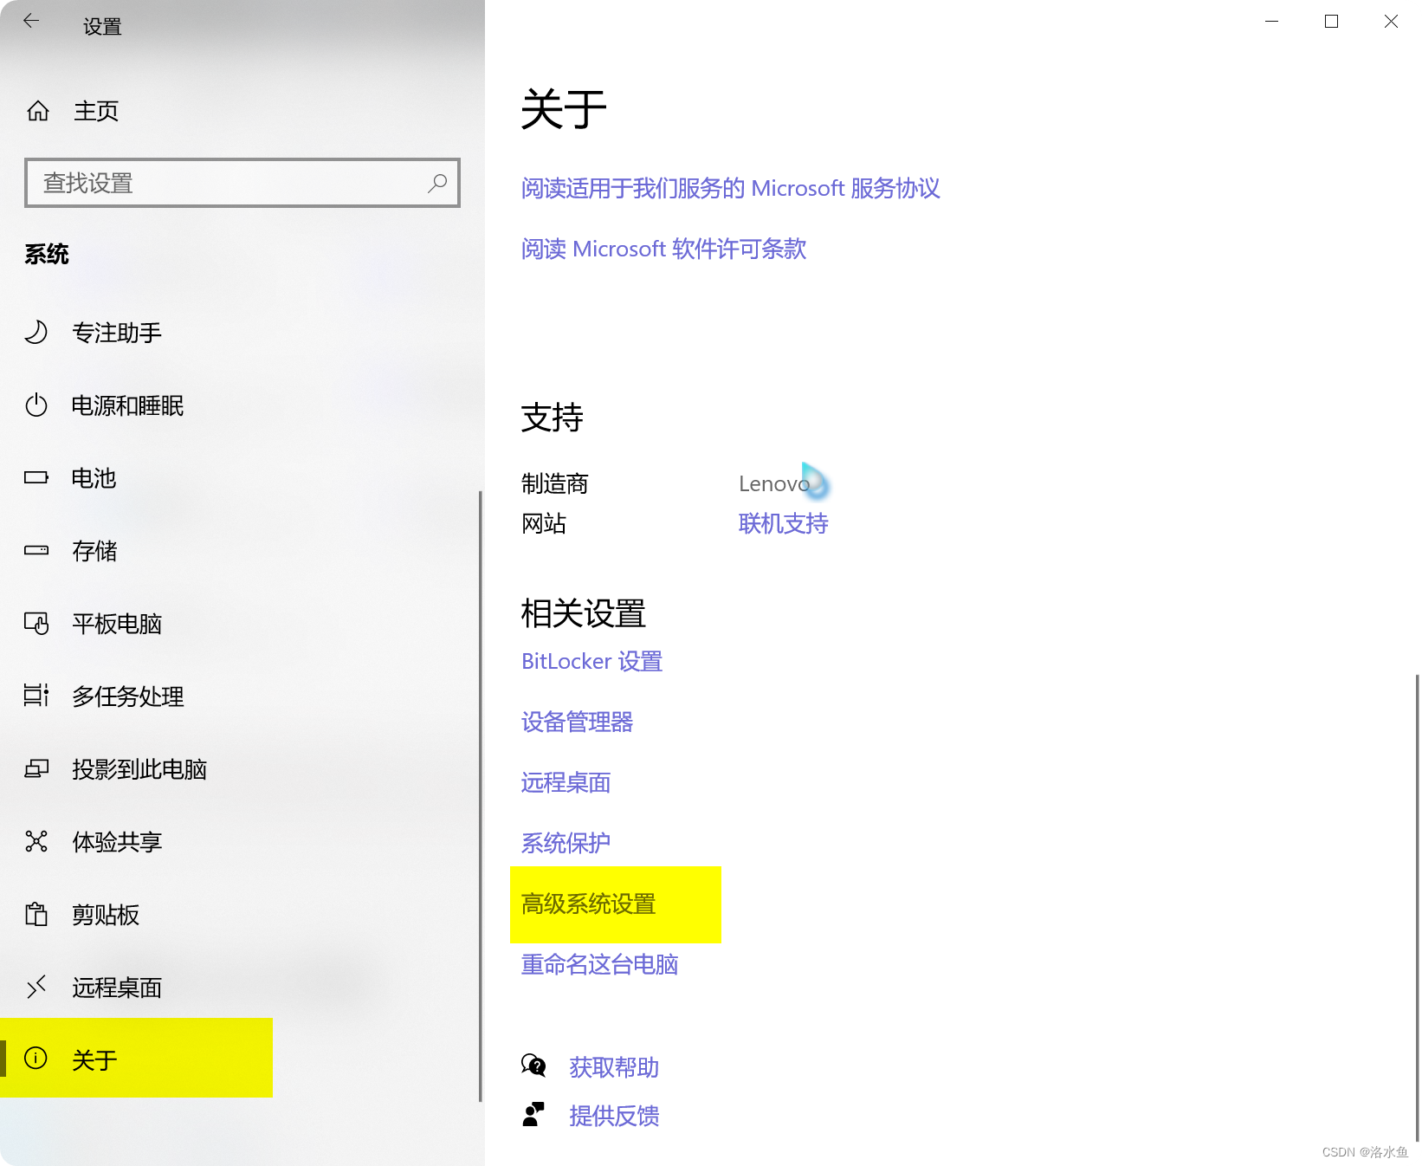Click the 设置 window title
The height and width of the screenshot is (1166, 1422).
pyautogui.click(x=102, y=27)
